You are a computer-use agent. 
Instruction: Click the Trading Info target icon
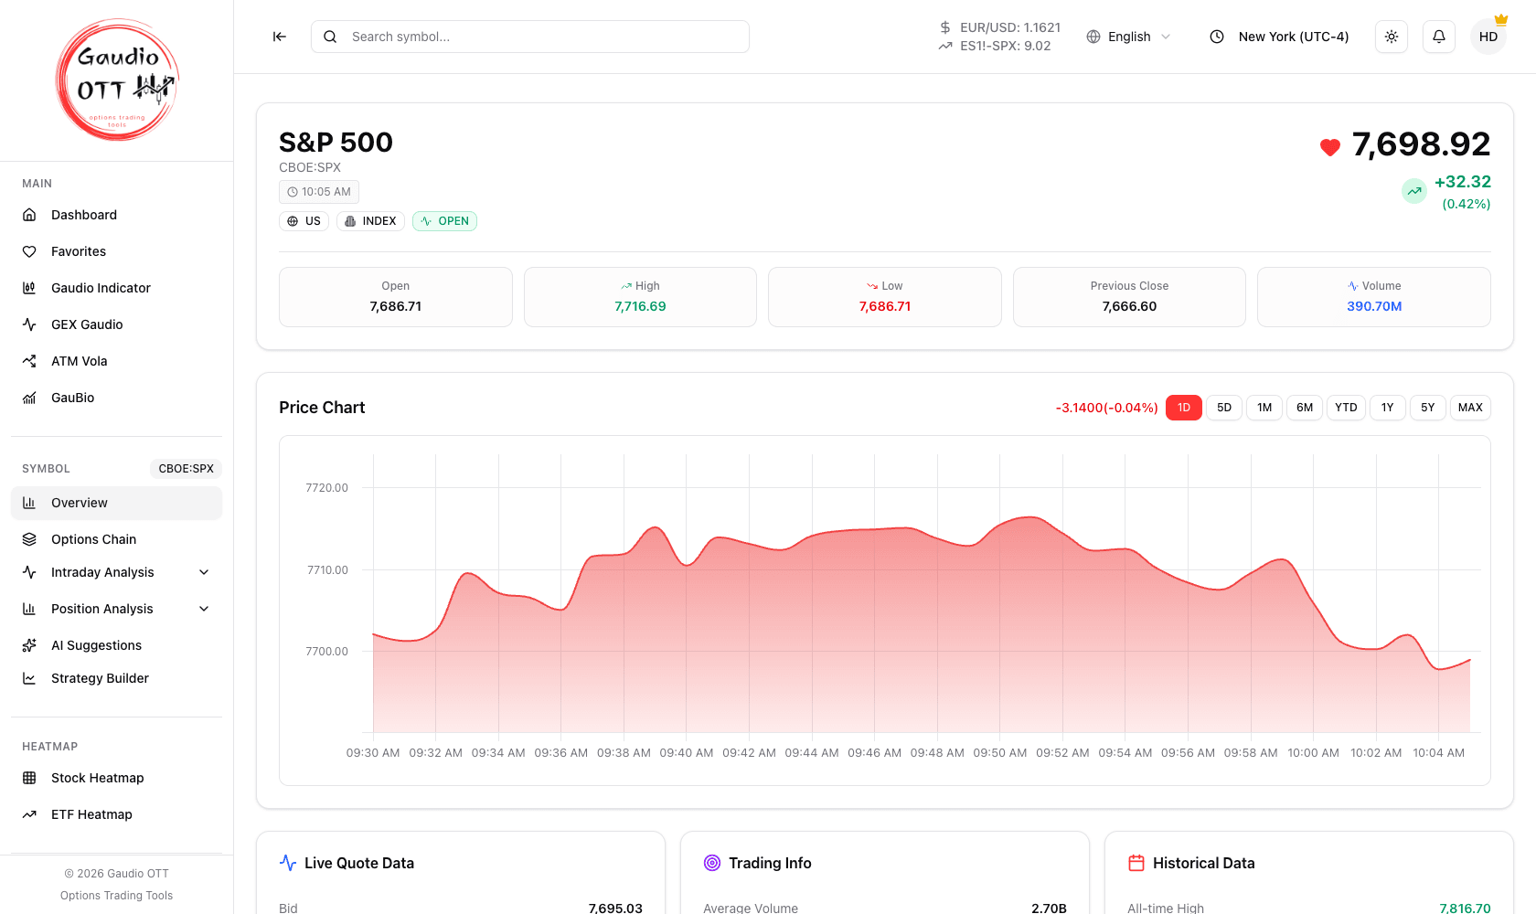712,863
